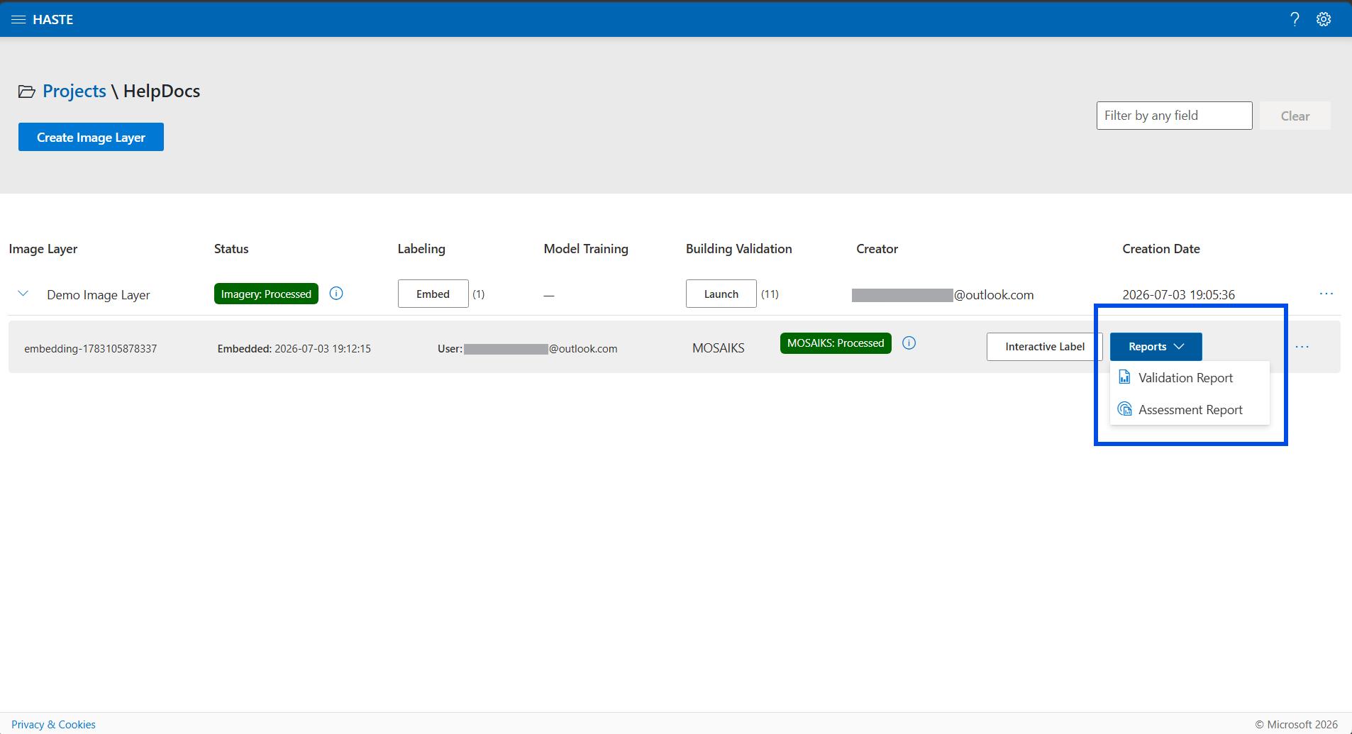This screenshot has height=734, width=1352.
Task: Click the Embed button
Action: (433, 294)
